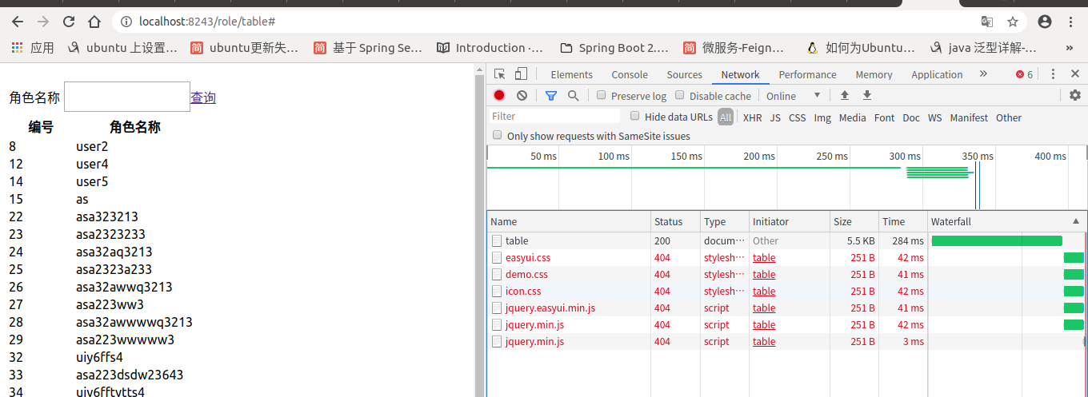Viewport: 1088px width, 397px height.
Task: Stop recording network log with red button
Action: pyautogui.click(x=499, y=95)
